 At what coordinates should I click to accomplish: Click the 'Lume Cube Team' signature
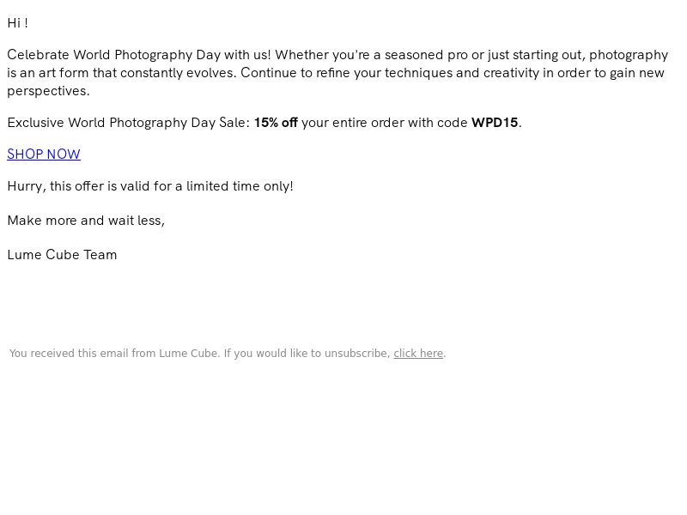62,255
